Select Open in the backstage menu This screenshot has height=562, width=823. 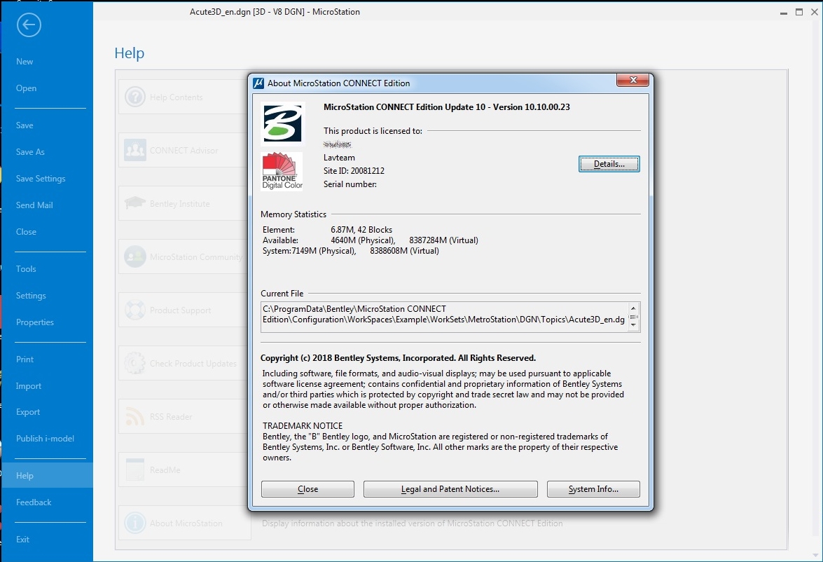tap(26, 88)
